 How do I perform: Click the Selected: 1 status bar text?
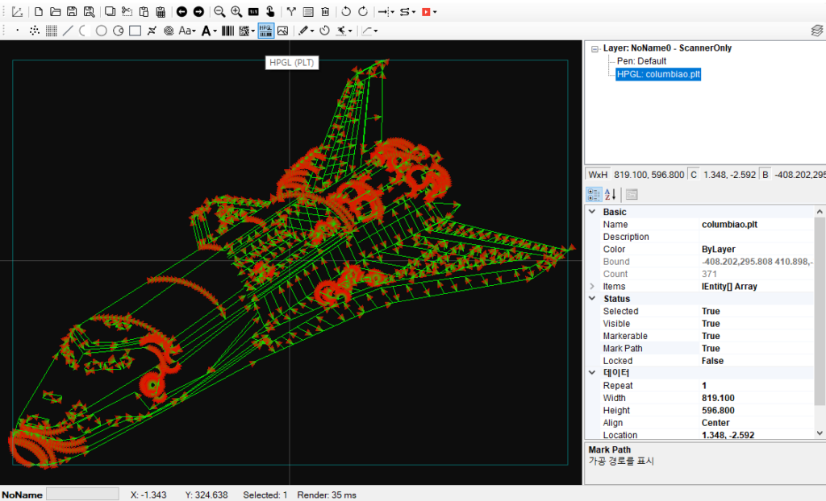tap(265, 495)
